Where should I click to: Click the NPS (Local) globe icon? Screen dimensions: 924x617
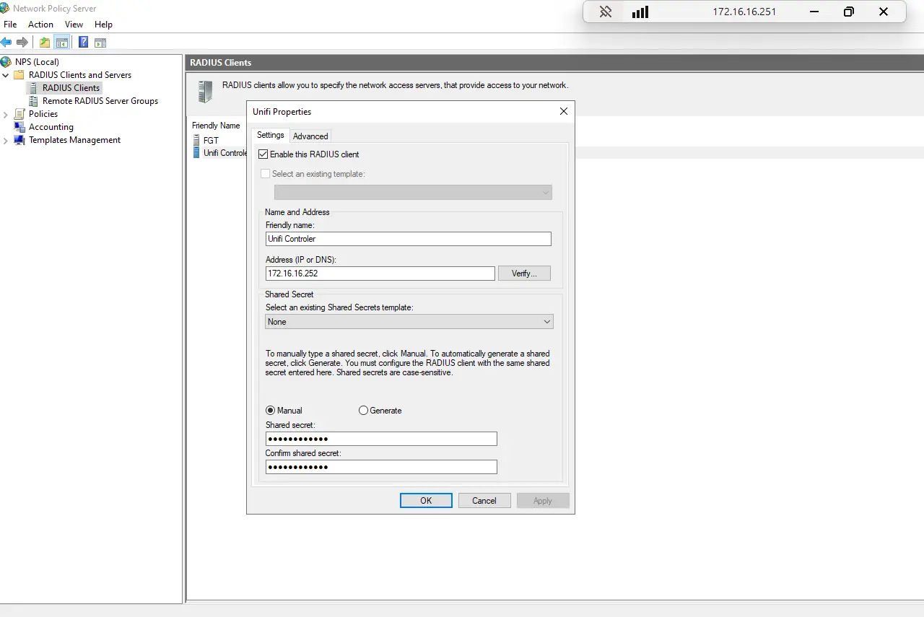[6, 62]
